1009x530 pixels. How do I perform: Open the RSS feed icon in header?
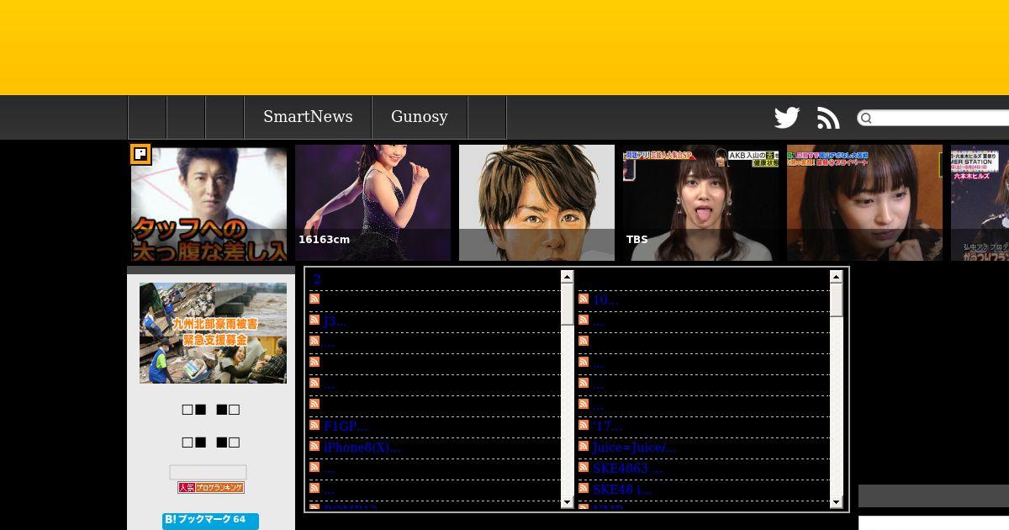[x=828, y=118]
